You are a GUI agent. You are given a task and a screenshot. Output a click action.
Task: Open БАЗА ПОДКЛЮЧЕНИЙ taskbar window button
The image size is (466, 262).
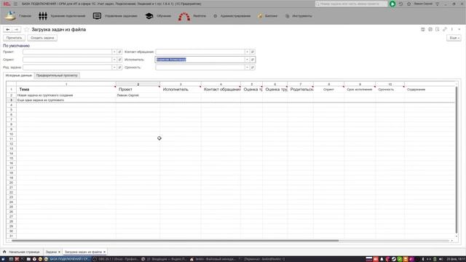(69, 259)
